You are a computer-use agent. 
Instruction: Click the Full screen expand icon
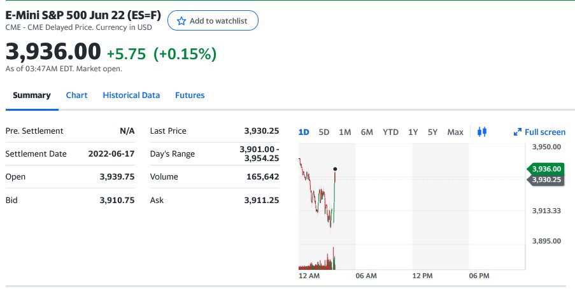(518, 132)
